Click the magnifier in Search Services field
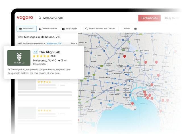 pyautogui.click(x=86, y=28)
